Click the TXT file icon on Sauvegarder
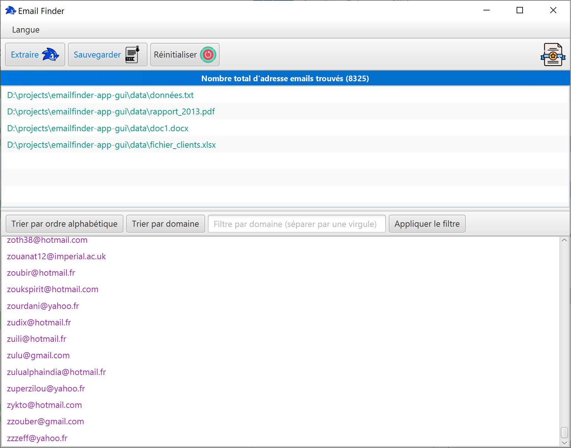The width and height of the screenshot is (571, 448). (x=132, y=54)
